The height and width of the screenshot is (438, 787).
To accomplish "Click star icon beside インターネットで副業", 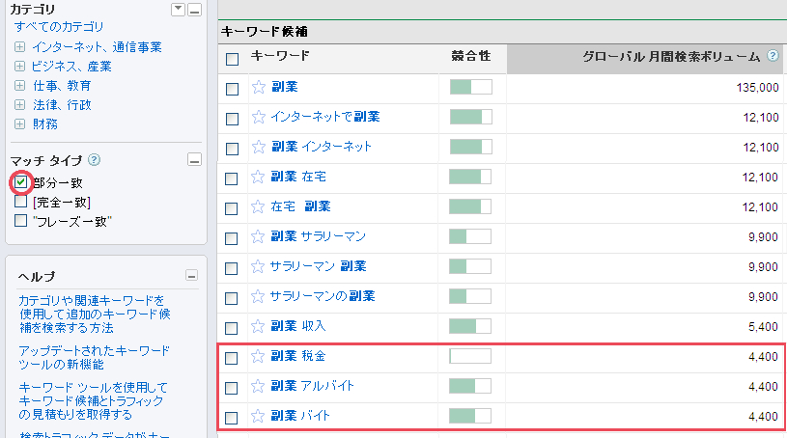I will coord(258,117).
